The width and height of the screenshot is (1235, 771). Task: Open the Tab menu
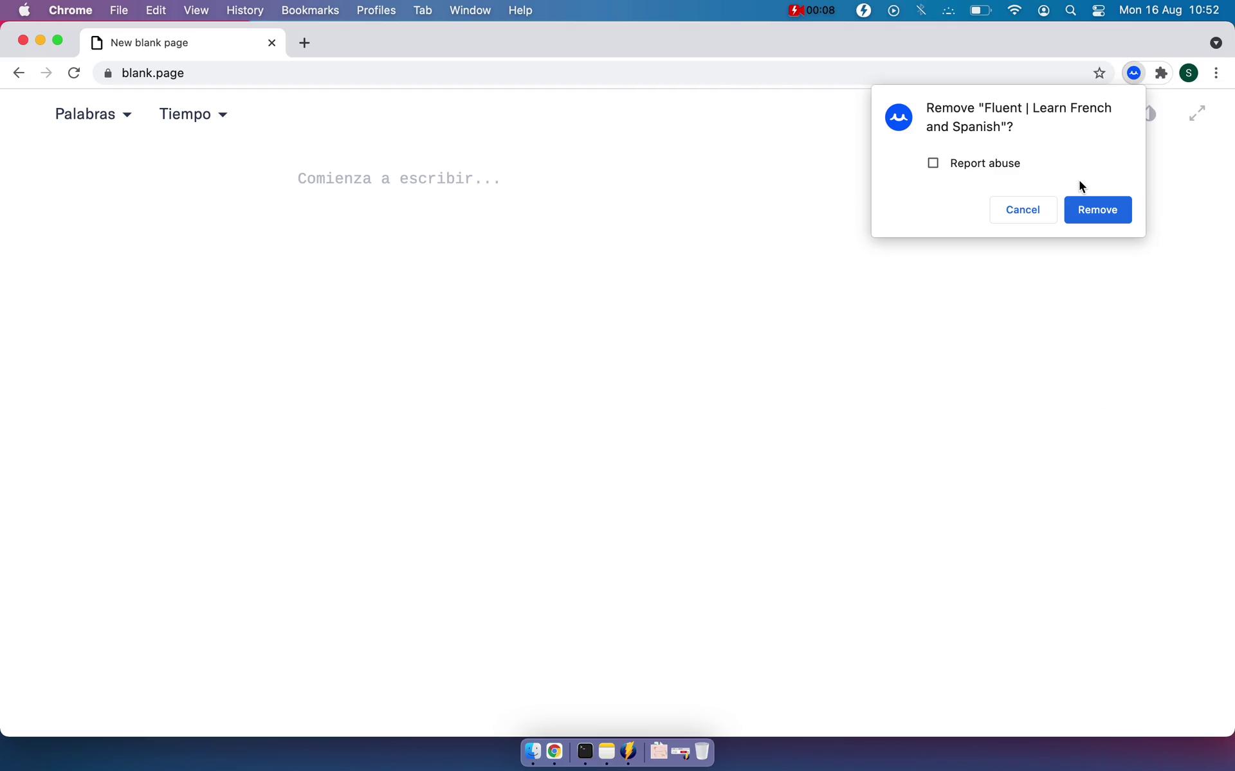(423, 10)
